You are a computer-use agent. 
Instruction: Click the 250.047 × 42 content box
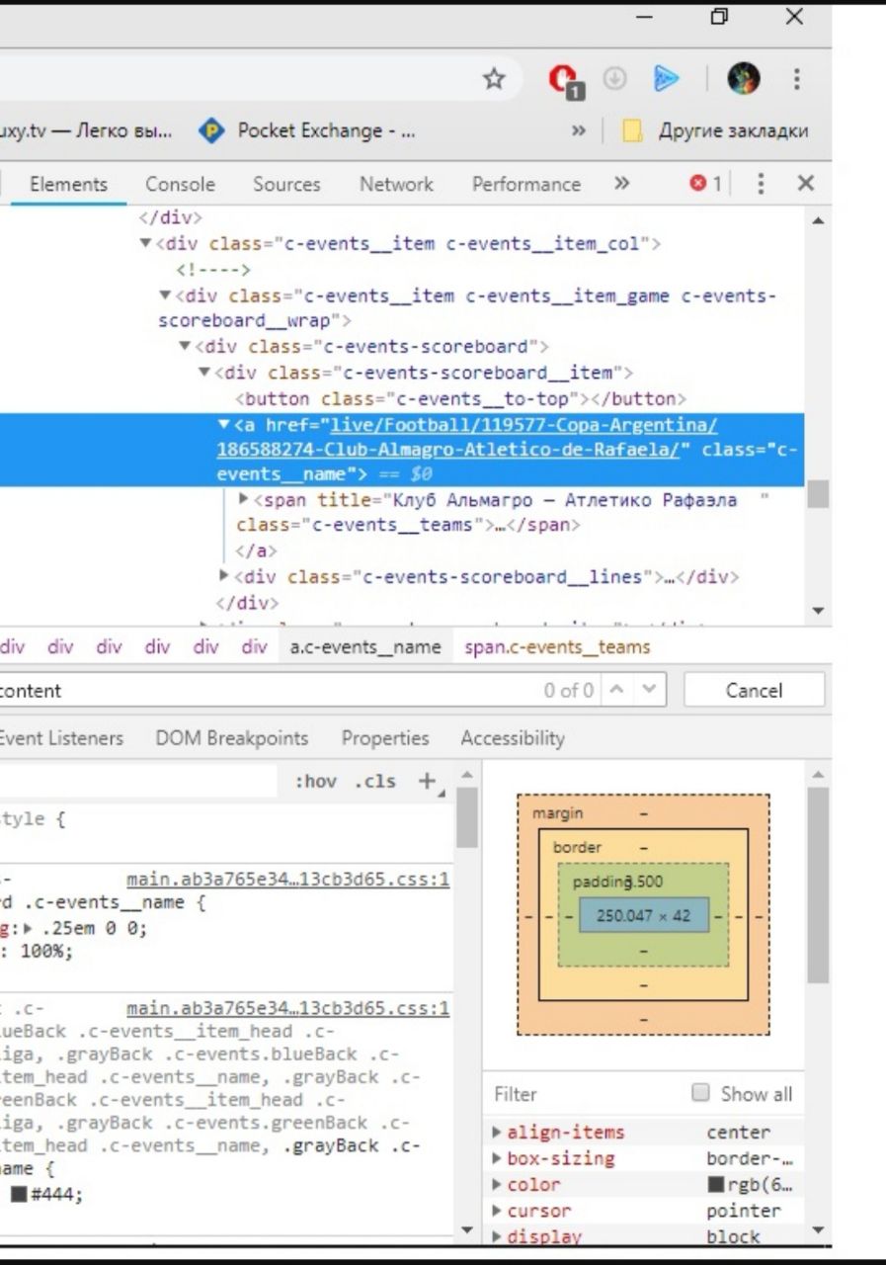tap(644, 915)
